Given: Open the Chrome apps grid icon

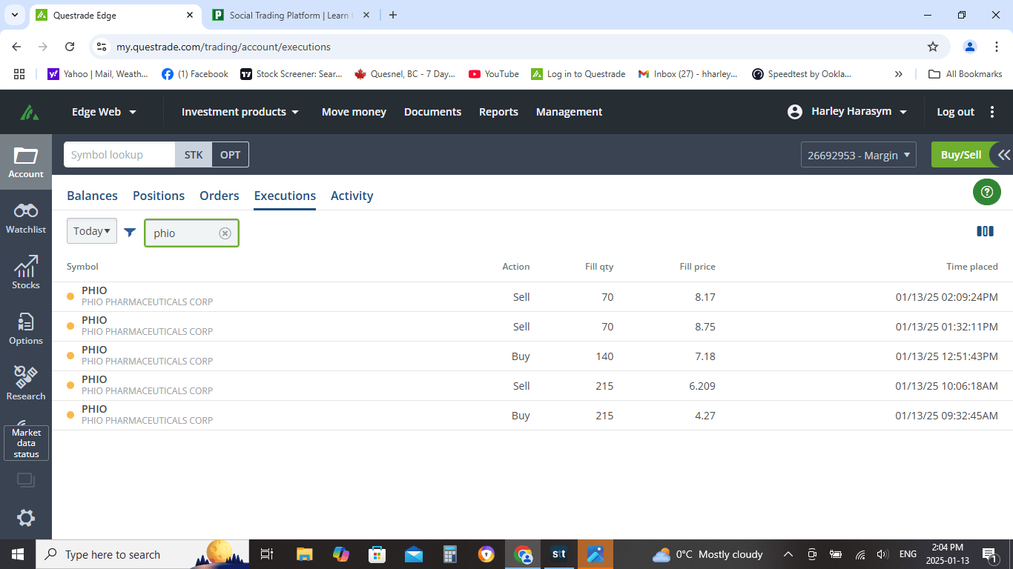Looking at the screenshot, I should click(19, 74).
